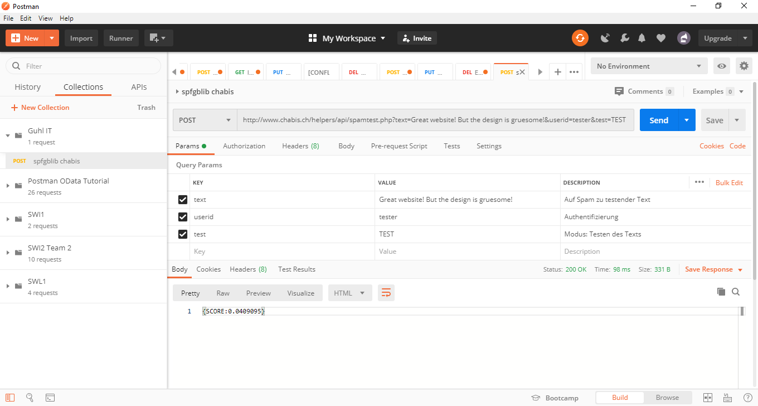Uncheck the 'text' query parameter
The width and height of the screenshot is (758, 406).
coord(183,200)
